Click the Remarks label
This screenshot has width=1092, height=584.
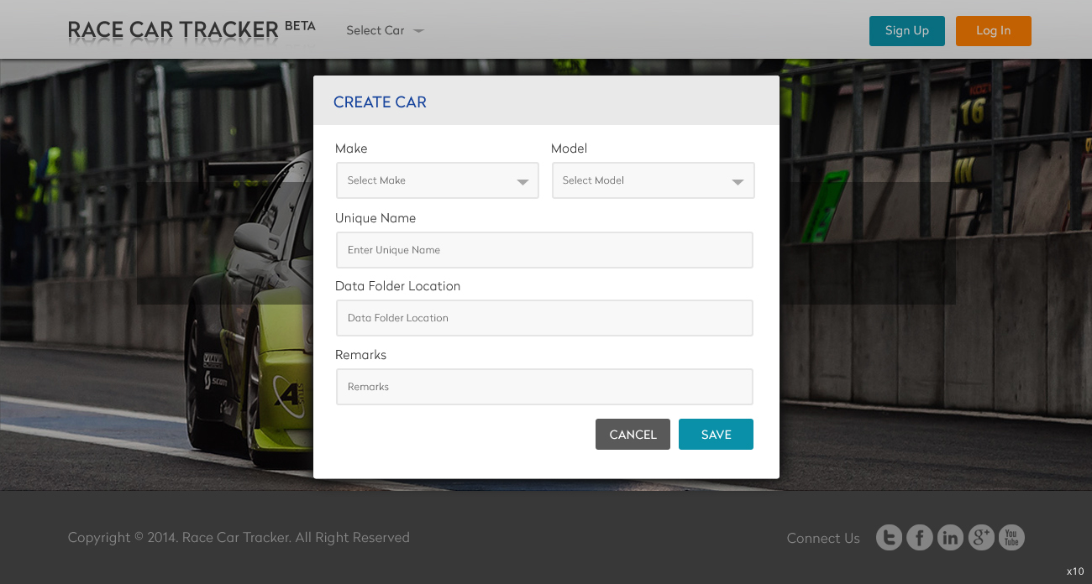360,355
